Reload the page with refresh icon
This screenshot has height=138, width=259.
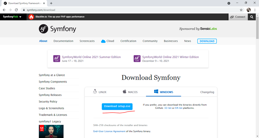(x=16, y=10)
